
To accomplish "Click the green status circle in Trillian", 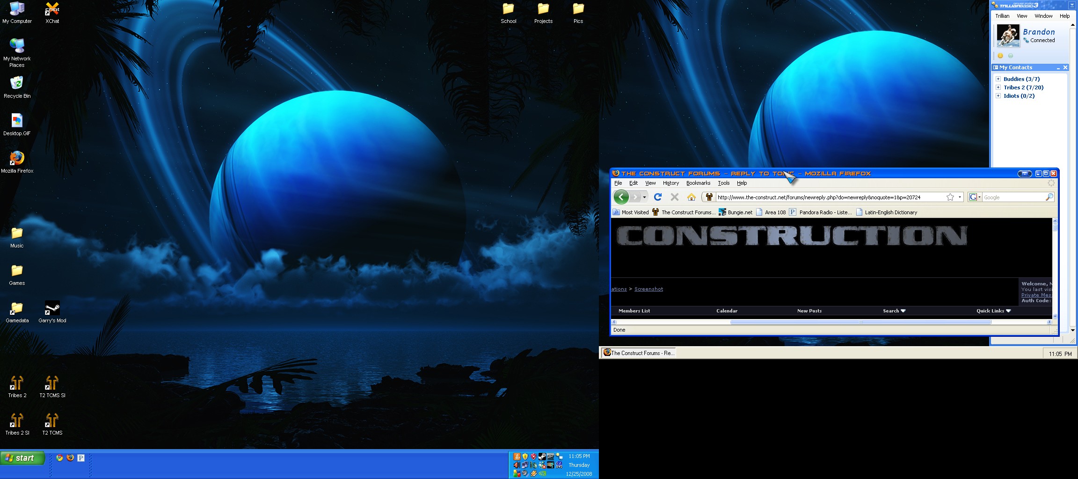I will (1011, 56).
